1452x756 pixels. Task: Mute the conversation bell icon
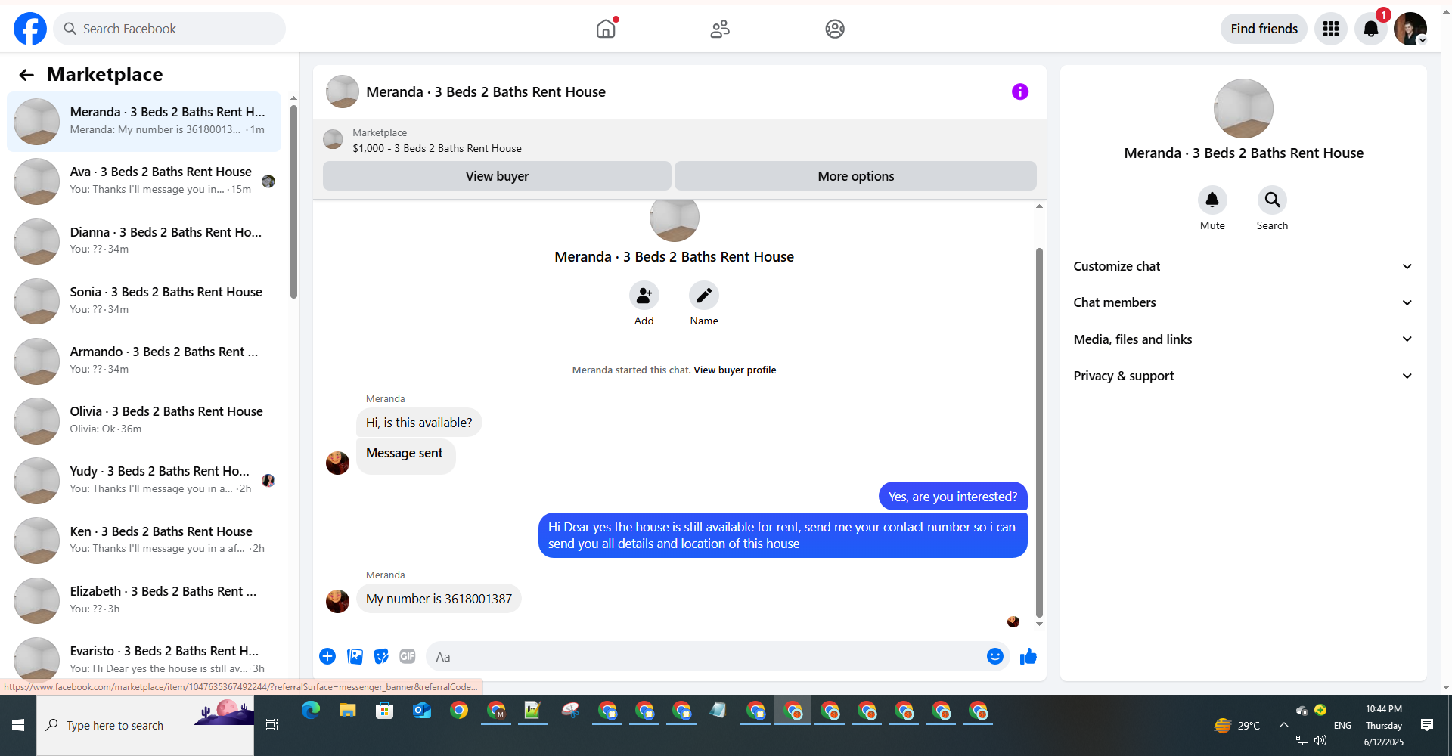[x=1212, y=200]
